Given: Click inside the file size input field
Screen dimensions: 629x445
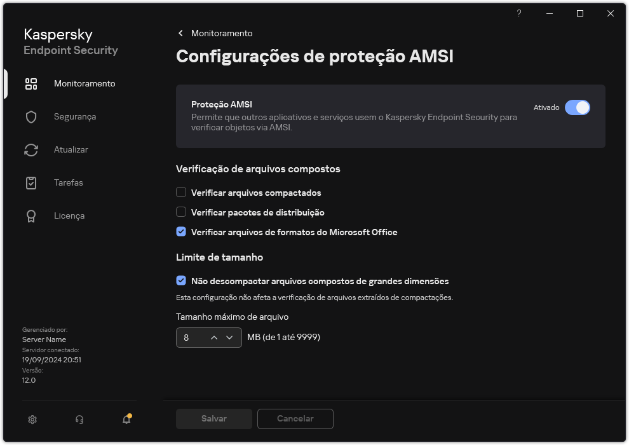Looking at the screenshot, I should (x=191, y=338).
